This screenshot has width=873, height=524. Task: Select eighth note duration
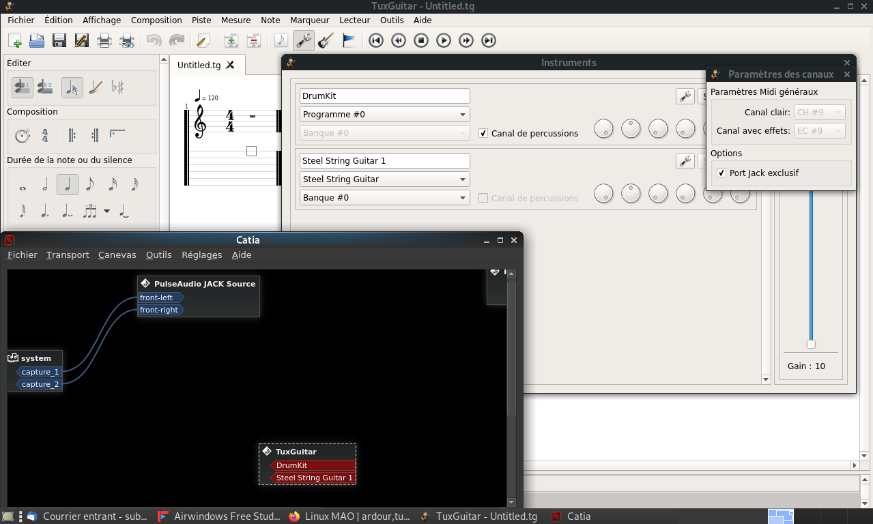[90, 184]
